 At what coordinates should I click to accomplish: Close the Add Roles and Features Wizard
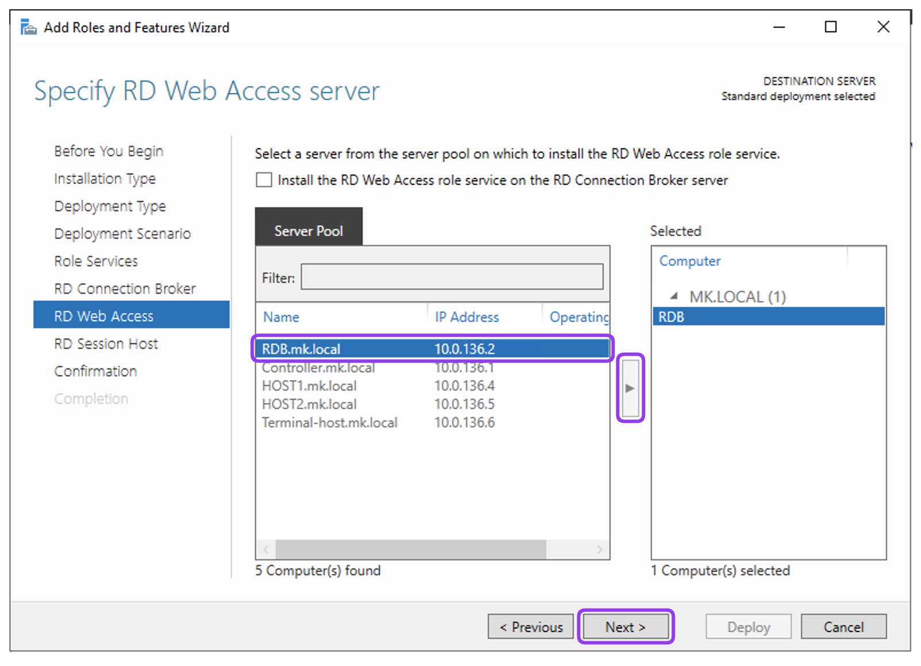point(884,27)
